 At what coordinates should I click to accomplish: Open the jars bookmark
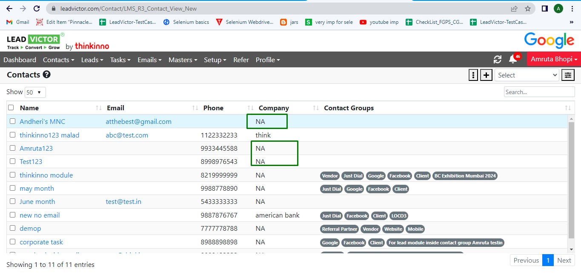[289, 22]
